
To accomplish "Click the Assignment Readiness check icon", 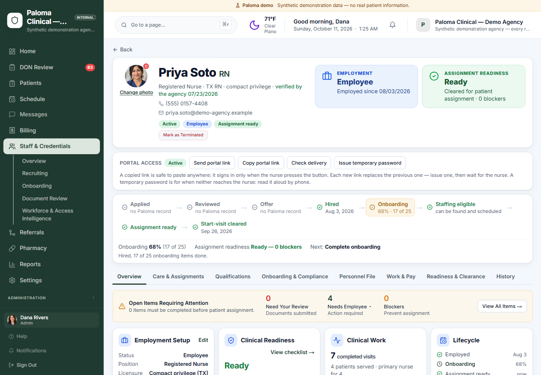I will (x=434, y=76).
